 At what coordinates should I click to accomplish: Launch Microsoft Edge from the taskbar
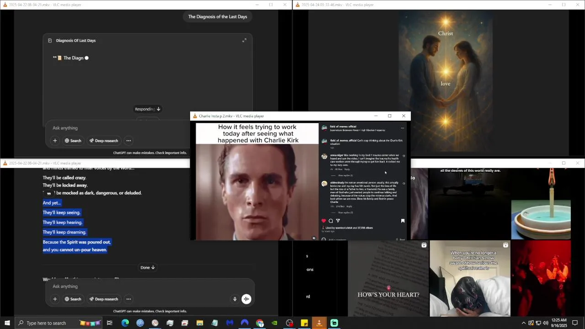[x=125, y=323]
